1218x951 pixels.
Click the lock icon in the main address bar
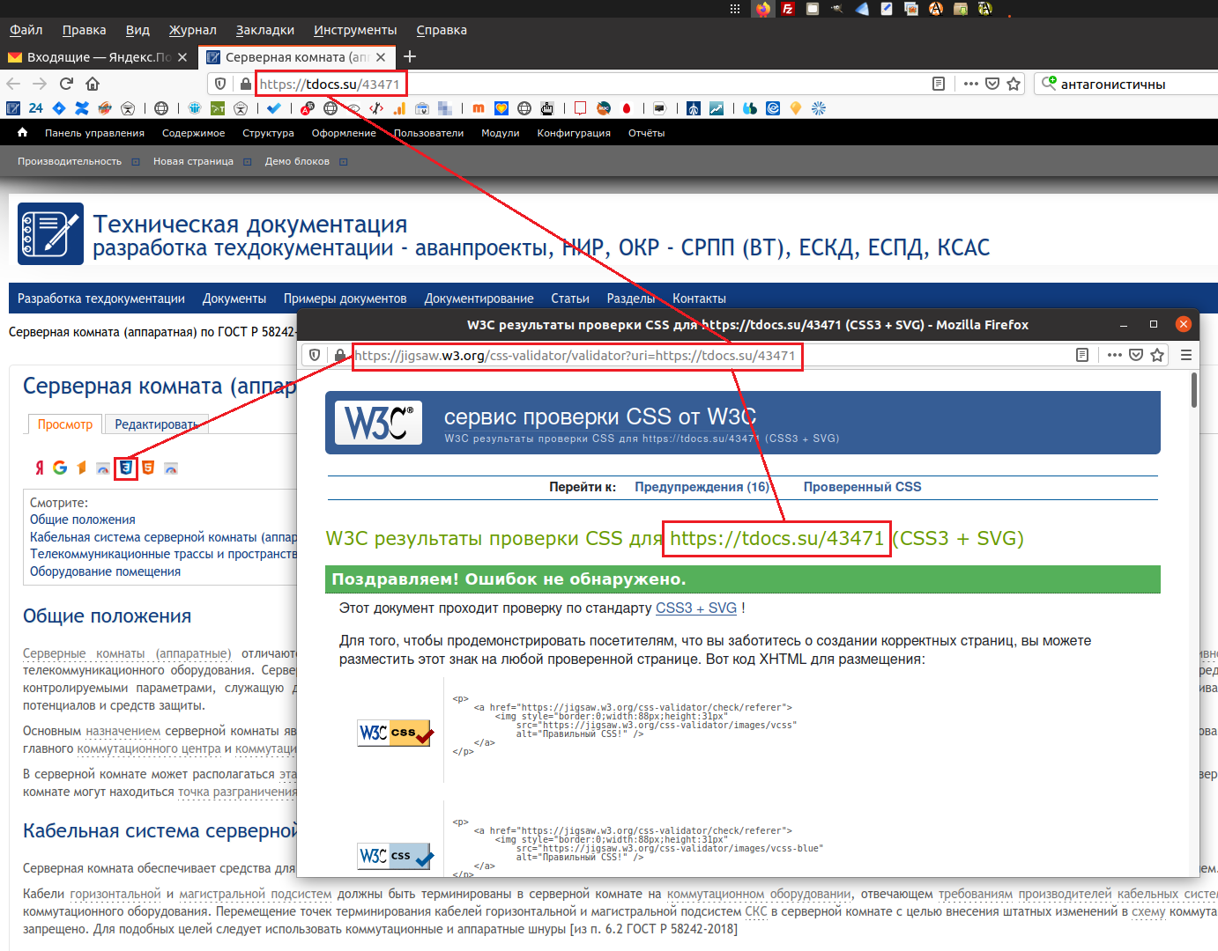[x=246, y=84]
